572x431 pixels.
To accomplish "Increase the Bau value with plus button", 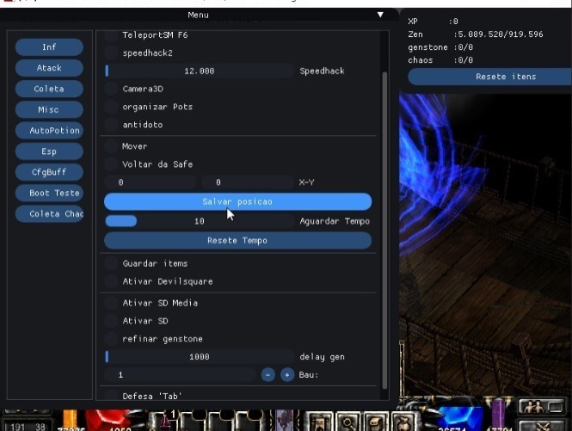I will click(x=287, y=375).
